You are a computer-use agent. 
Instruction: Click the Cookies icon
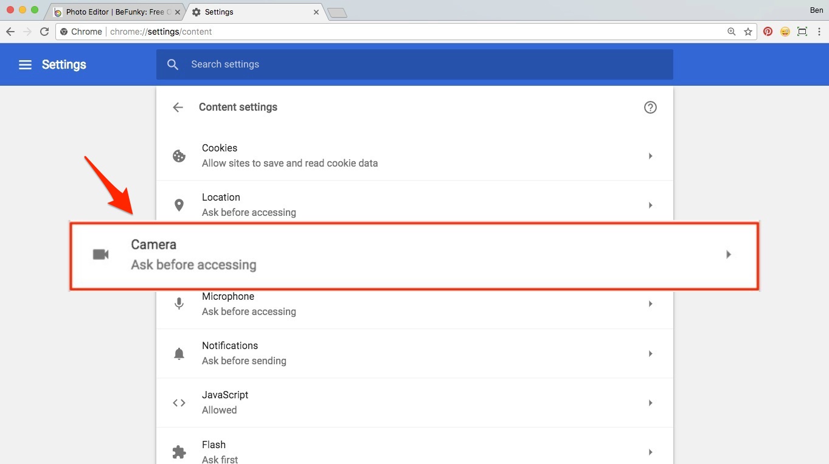(179, 156)
